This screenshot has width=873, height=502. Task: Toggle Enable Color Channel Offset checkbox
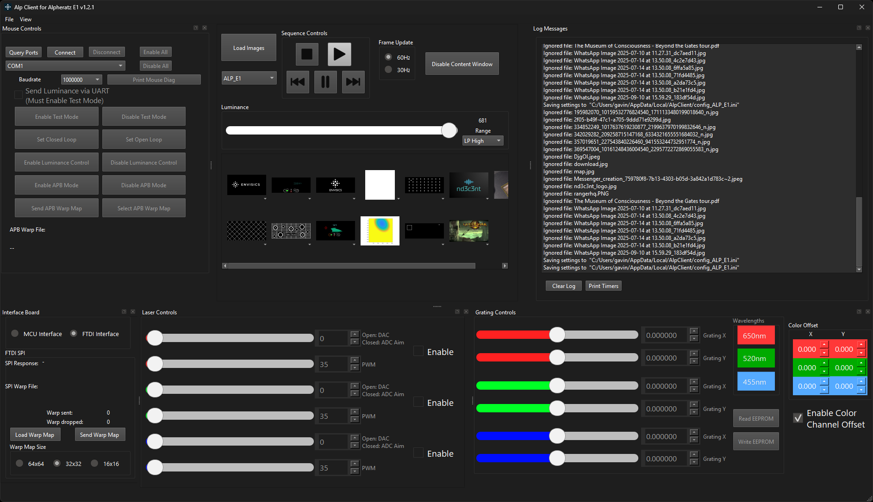[798, 418]
